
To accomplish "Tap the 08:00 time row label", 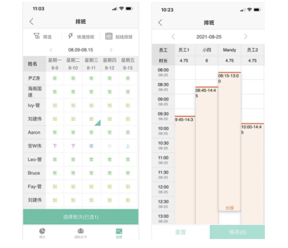I will pyautogui.click(x=163, y=72).
